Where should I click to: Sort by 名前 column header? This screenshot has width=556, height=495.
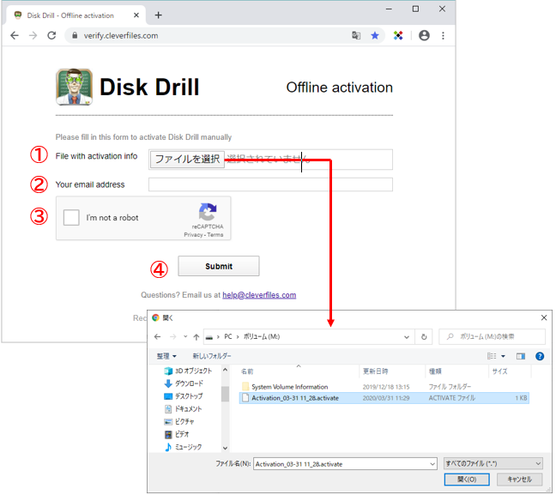tap(247, 371)
